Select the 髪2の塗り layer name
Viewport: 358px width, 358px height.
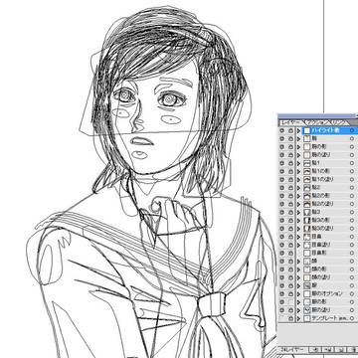(322, 204)
